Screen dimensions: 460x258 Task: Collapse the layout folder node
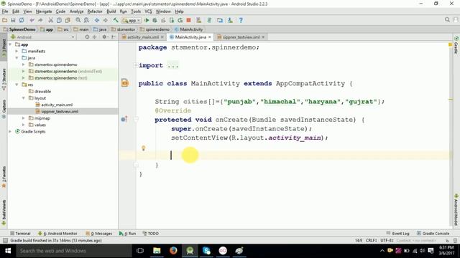24,98
